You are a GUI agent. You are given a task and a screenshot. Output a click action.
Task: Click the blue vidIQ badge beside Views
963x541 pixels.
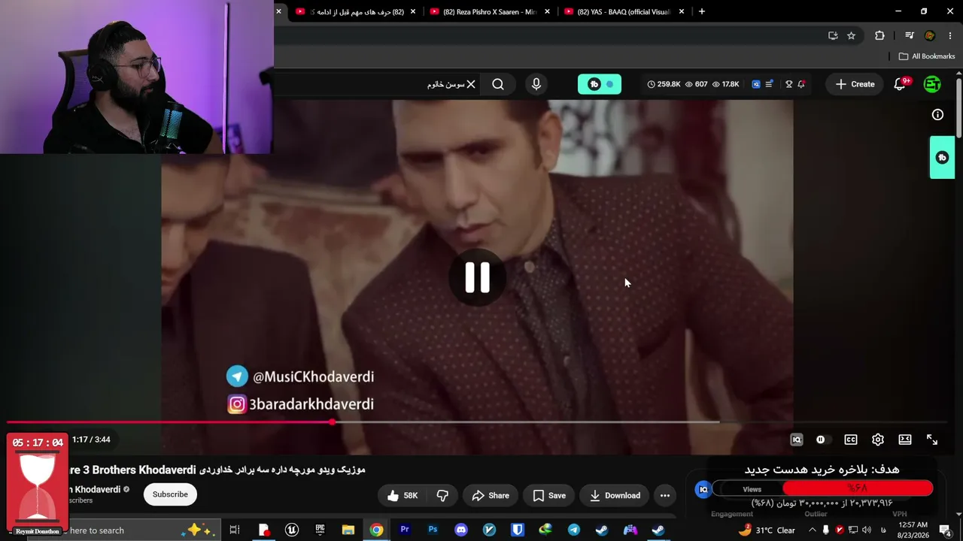coord(703,489)
